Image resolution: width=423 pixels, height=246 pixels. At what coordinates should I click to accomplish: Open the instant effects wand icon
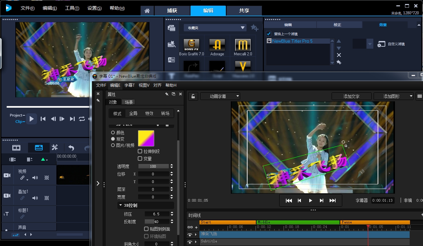[171, 44]
